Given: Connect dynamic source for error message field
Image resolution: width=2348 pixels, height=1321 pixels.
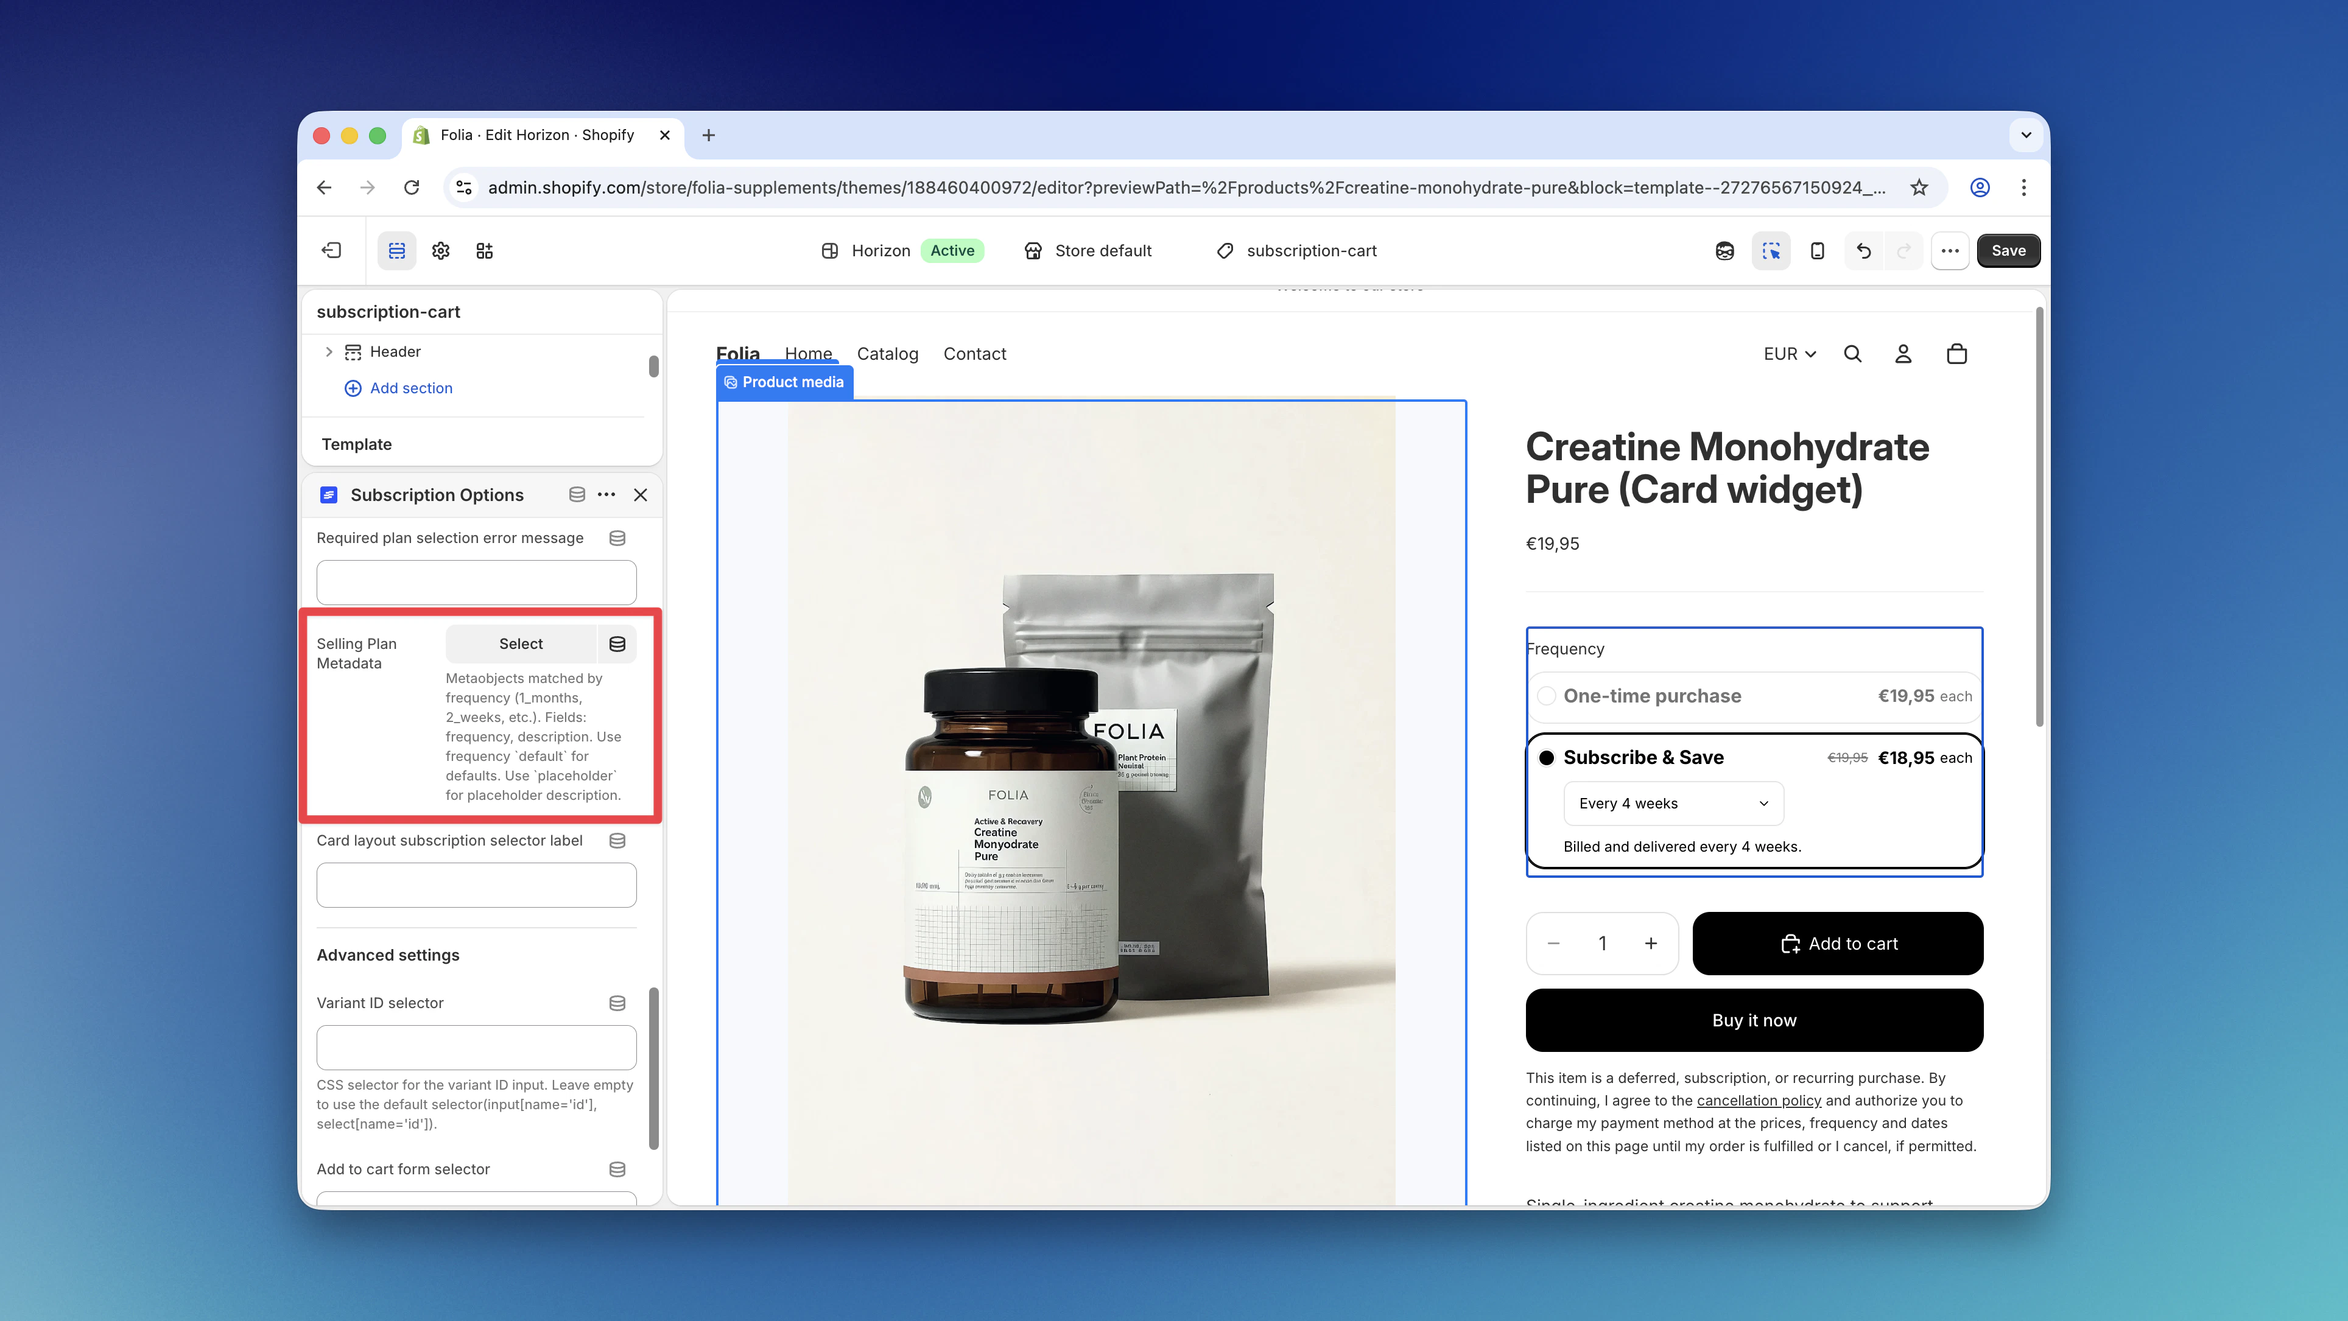Looking at the screenshot, I should (x=617, y=538).
